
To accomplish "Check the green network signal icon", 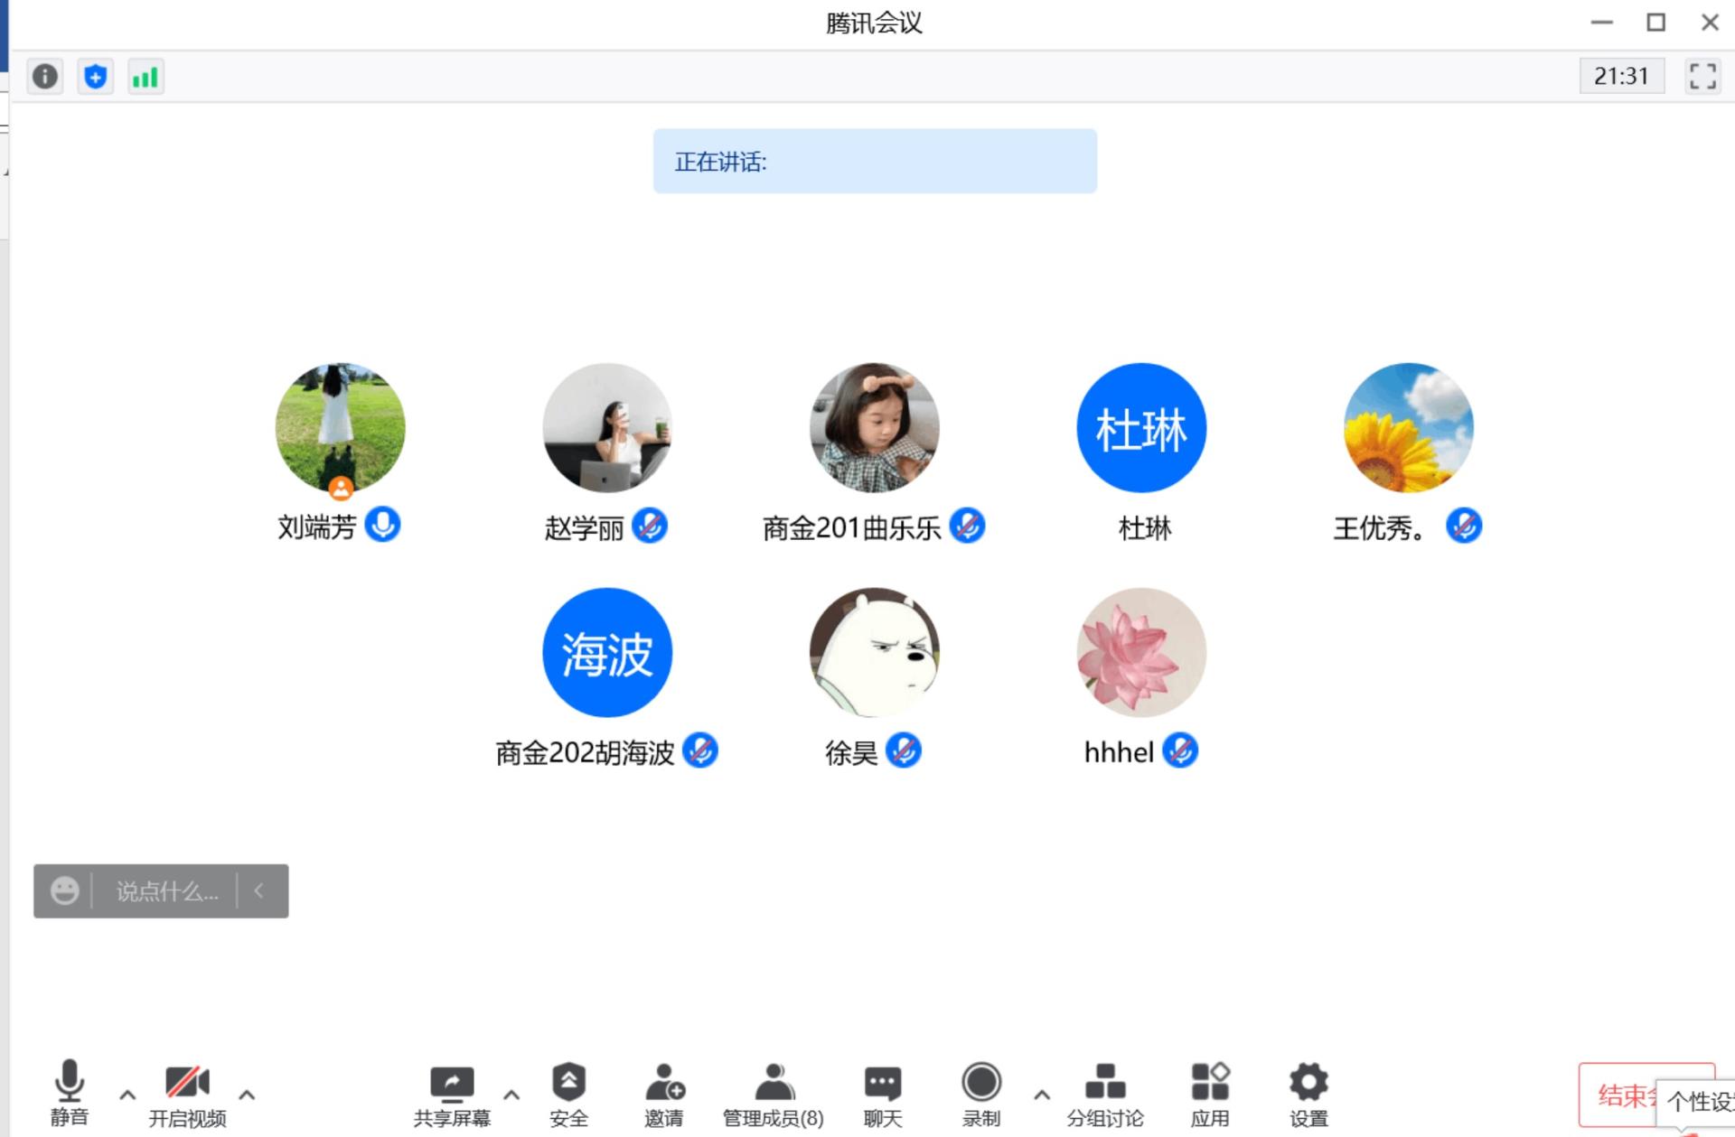I will coord(145,77).
